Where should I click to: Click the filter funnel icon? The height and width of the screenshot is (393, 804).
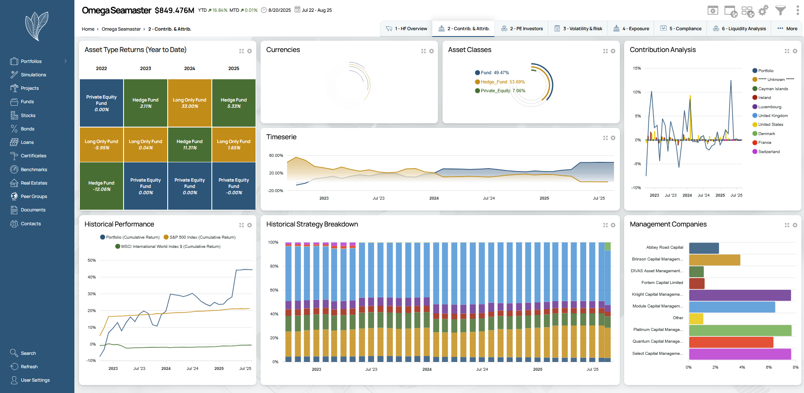point(780,10)
